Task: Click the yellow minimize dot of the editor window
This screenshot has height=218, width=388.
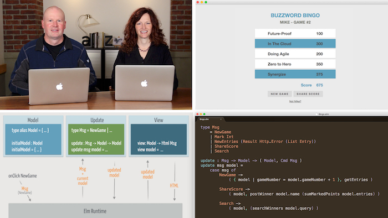Action: 201,114
